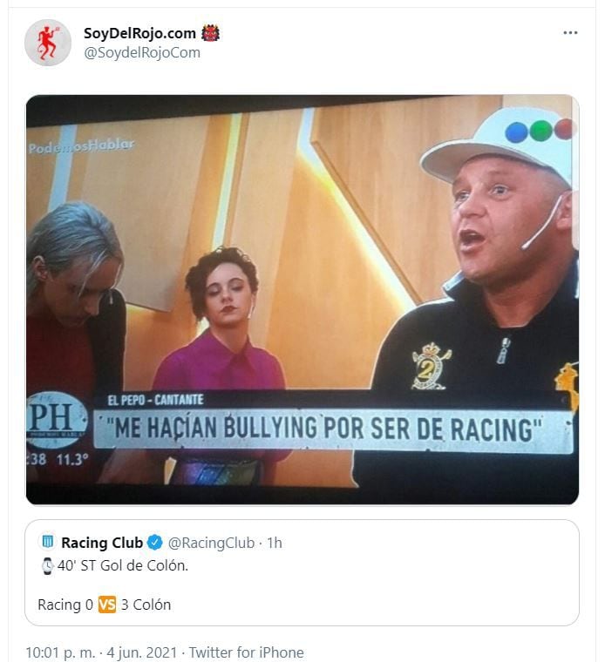605x662 pixels.
Task: Click the Racing Club crest avatar
Action: [x=47, y=543]
